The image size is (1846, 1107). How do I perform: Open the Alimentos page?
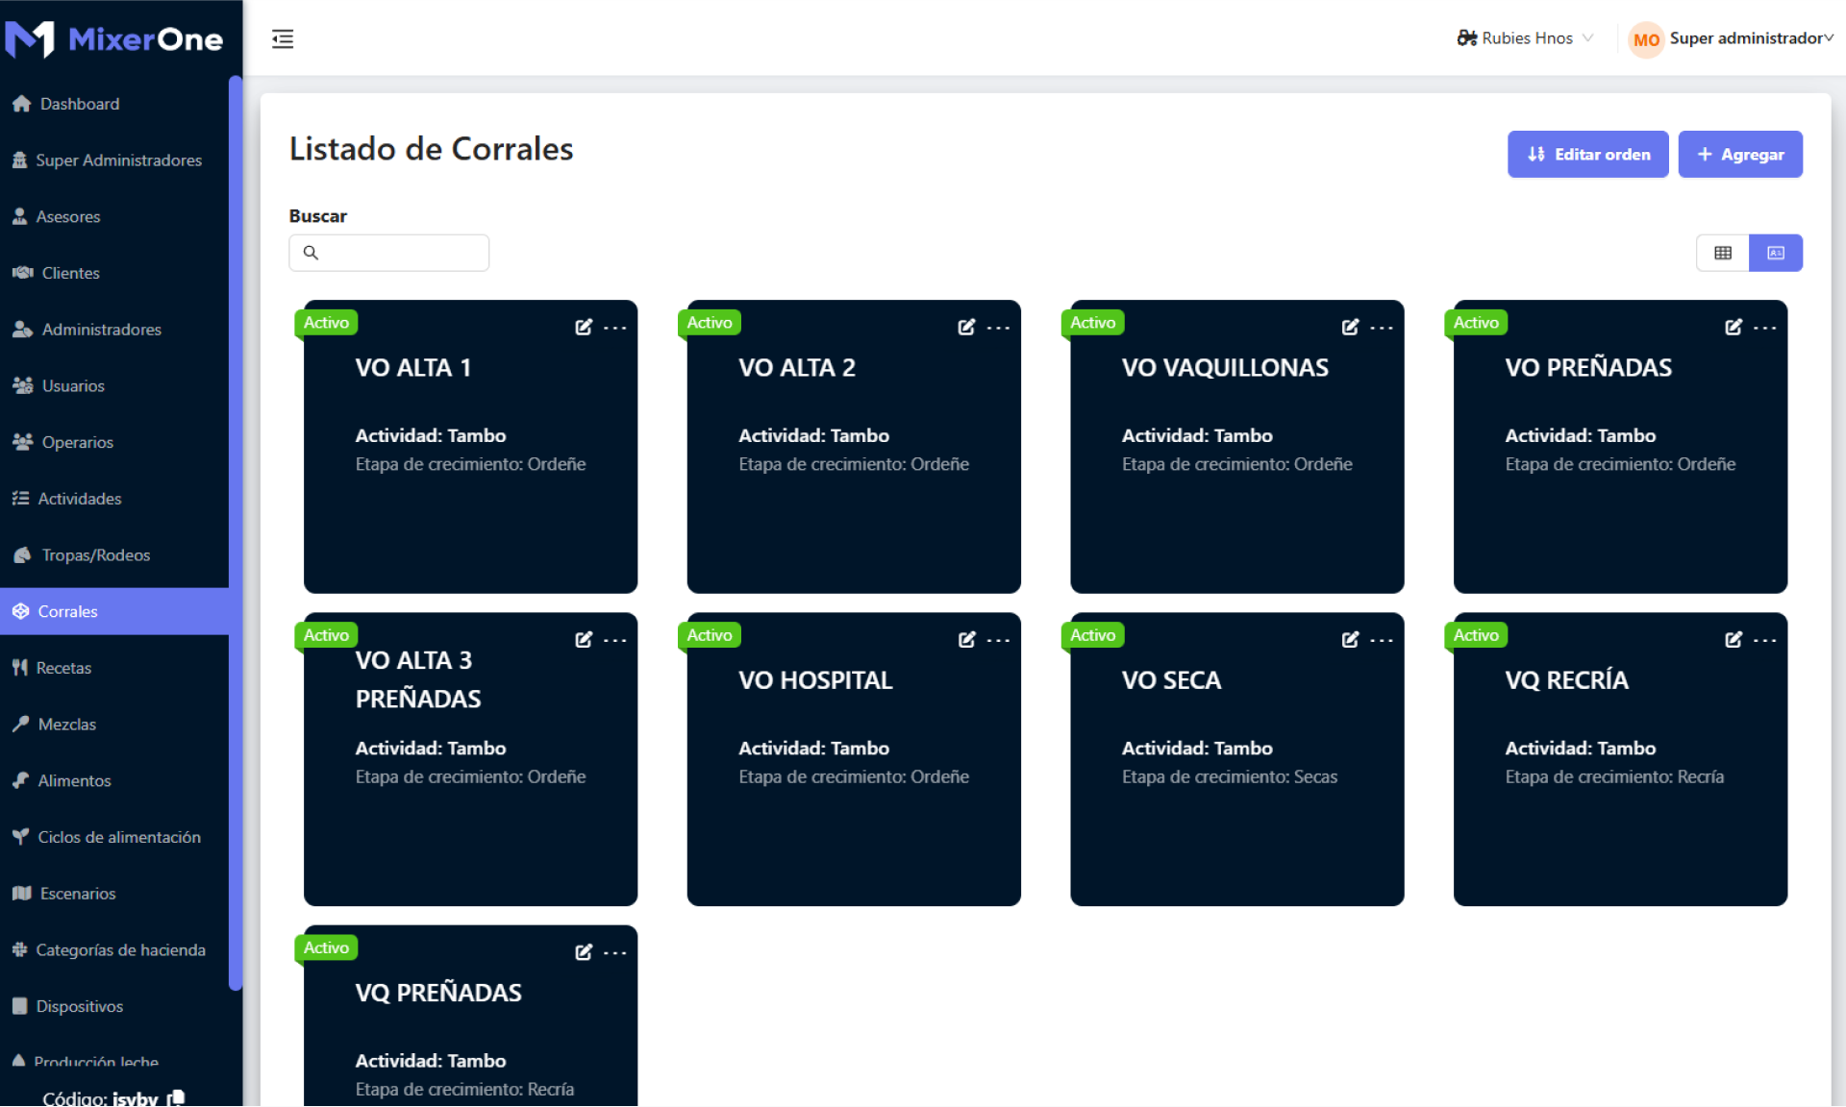pyautogui.click(x=114, y=781)
